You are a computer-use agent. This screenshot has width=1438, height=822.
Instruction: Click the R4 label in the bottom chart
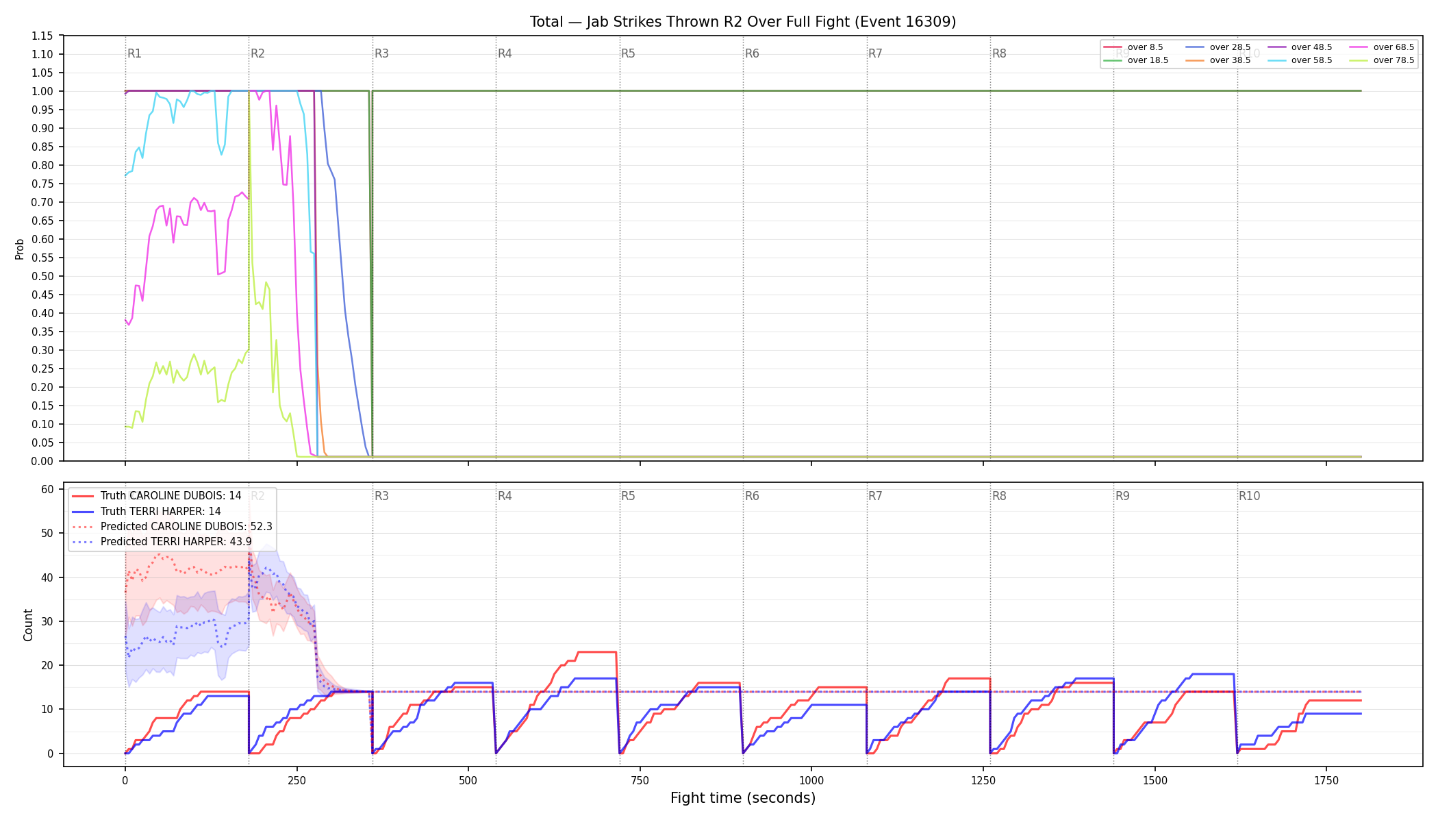pyautogui.click(x=505, y=496)
